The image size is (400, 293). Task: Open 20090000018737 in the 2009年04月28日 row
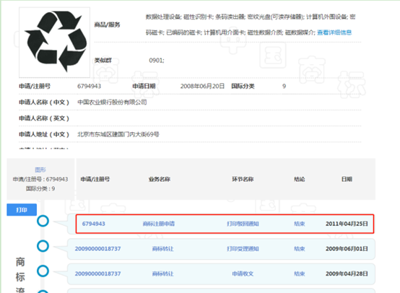click(x=97, y=274)
